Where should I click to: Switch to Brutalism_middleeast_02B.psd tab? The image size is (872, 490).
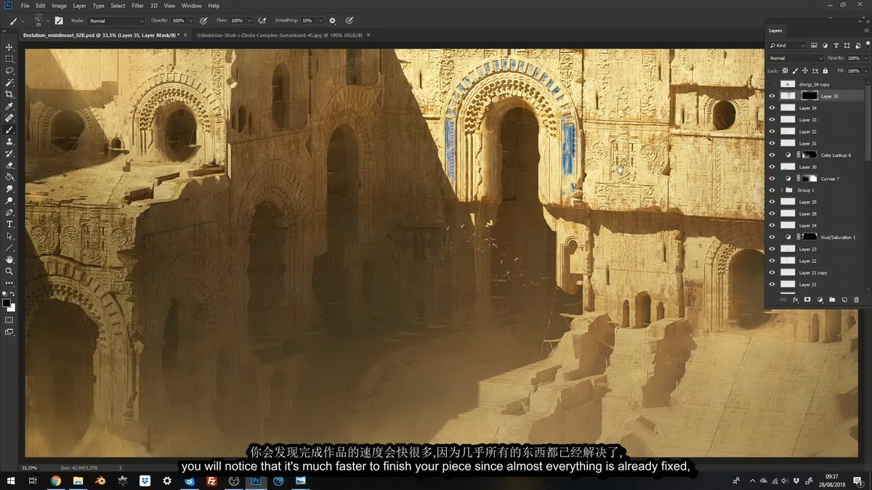point(101,34)
